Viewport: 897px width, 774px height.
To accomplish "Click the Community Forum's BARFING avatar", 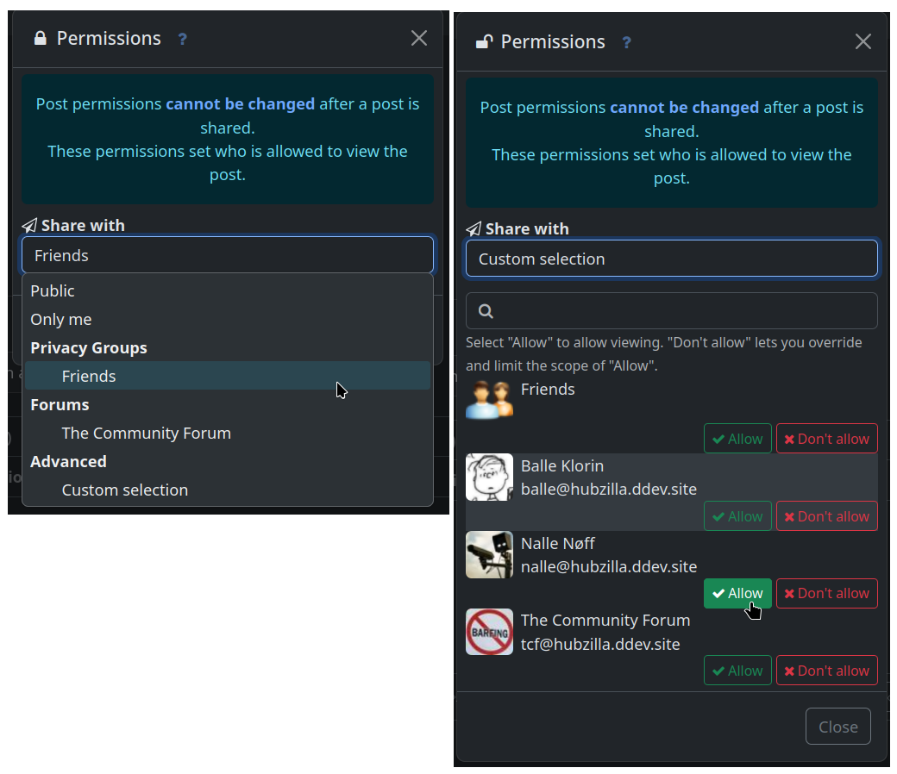I will pyautogui.click(x=489, y=631).
